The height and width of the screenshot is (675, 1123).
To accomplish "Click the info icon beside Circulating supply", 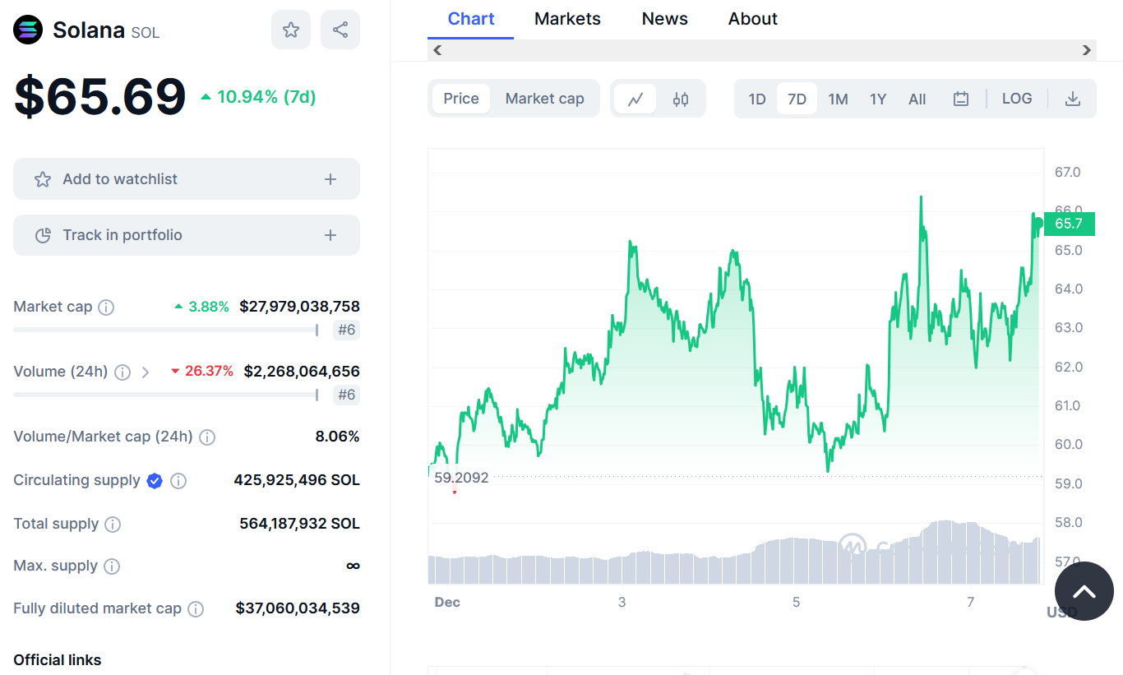I will pos(178,481).
